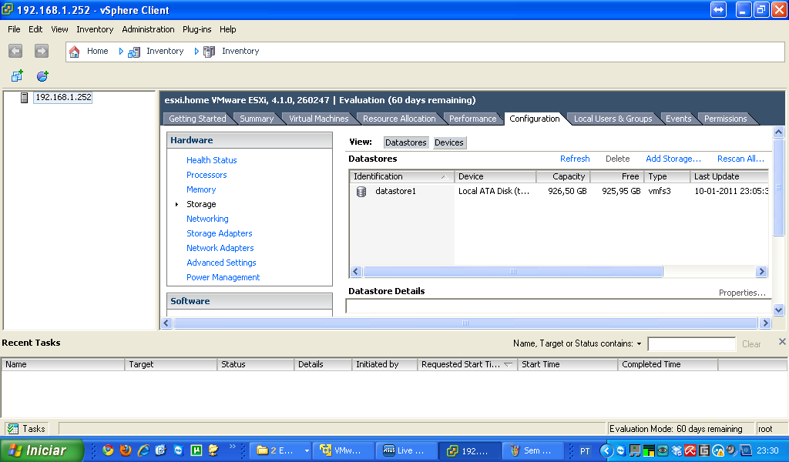Switch view to Devices

(x=449, y=142)
